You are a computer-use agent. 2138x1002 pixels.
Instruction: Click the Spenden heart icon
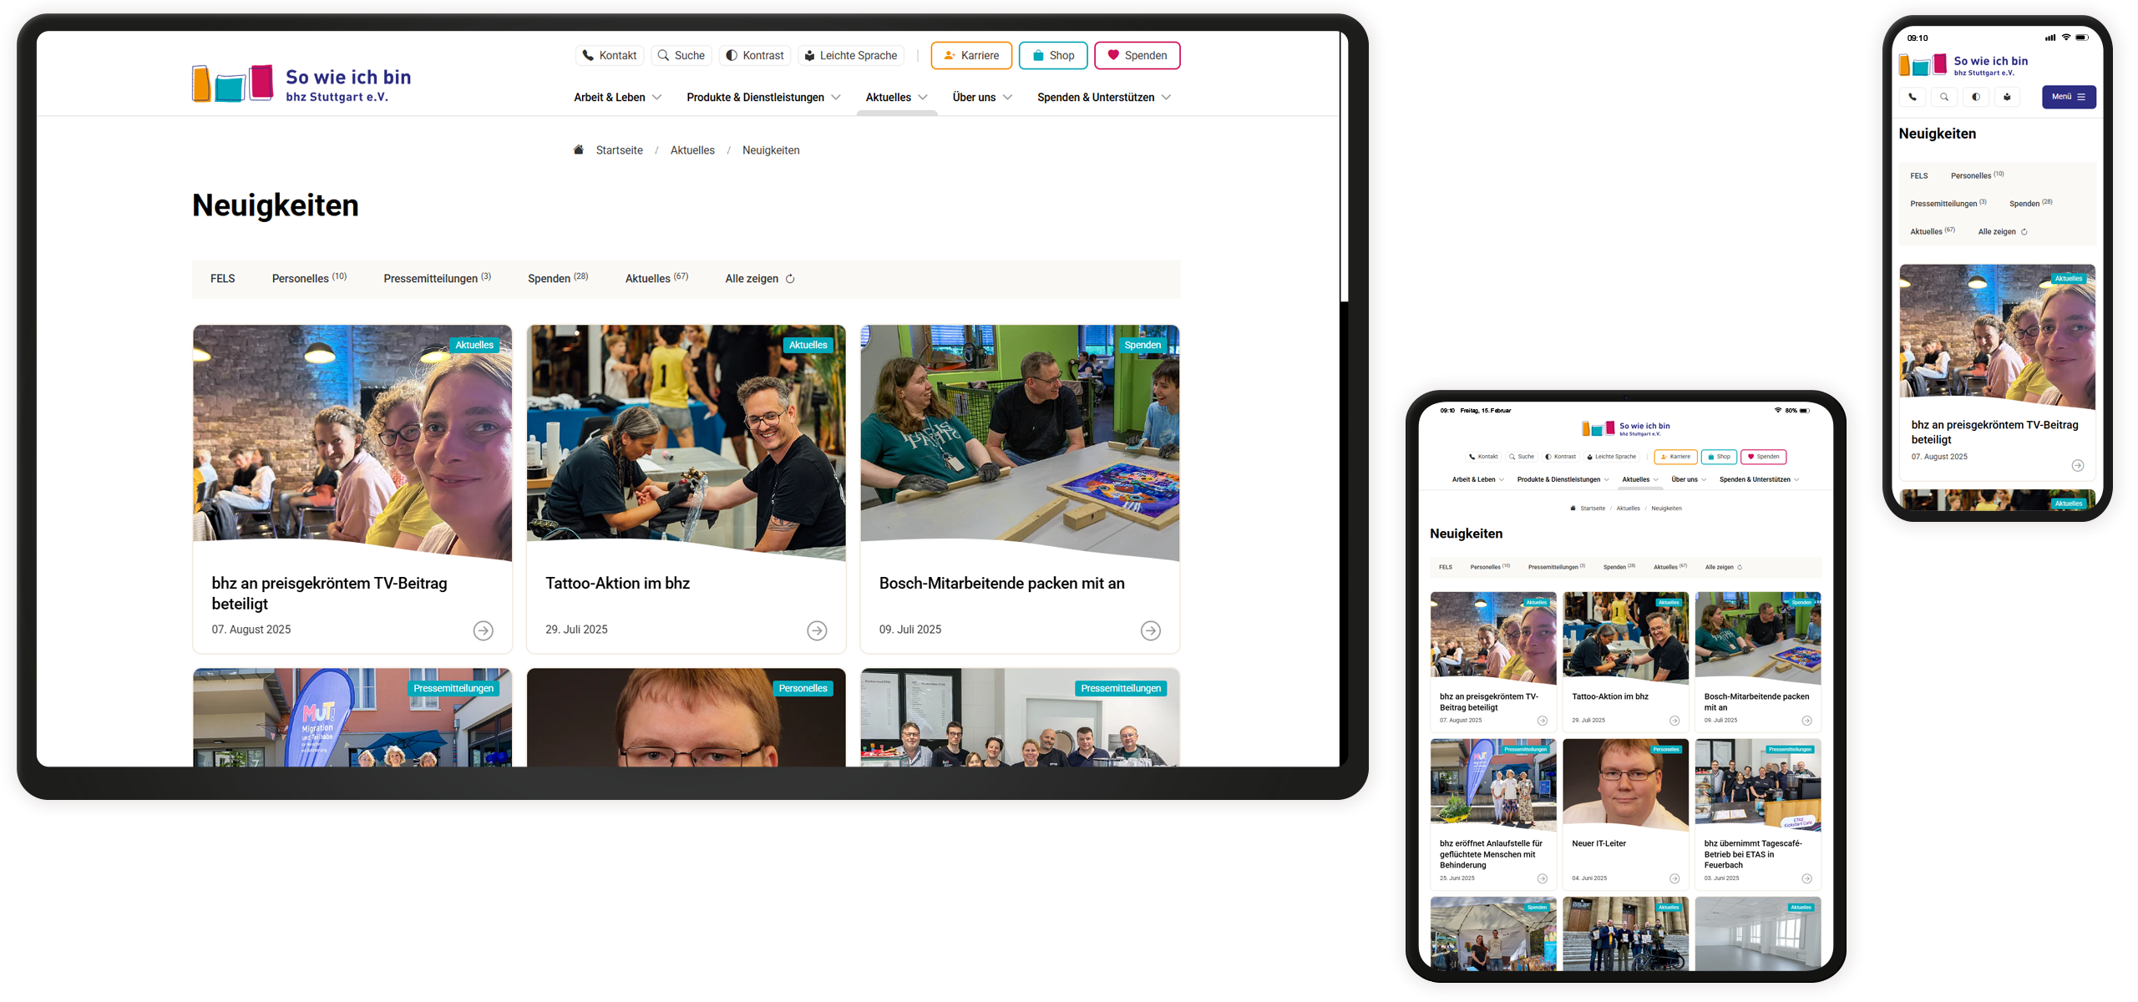tap(1112, 55)
